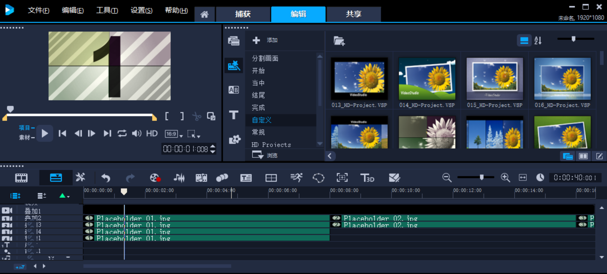
Task: Increase the timecode with up stepper
Action: pos(213,147)
